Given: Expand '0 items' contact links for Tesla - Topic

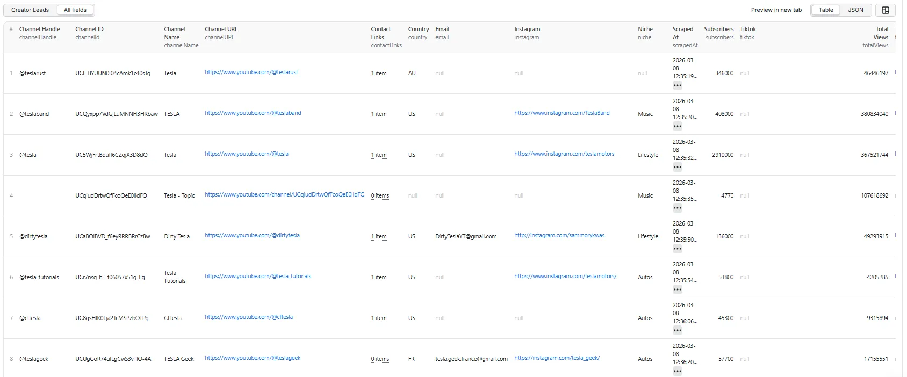Looking at the screenshot, I should 380,195.
